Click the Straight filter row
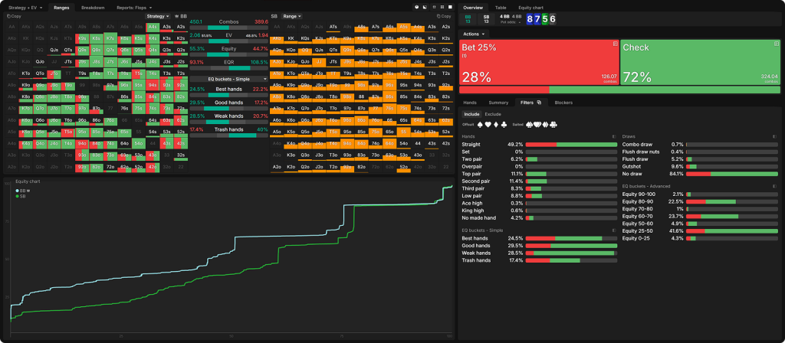Viewport: 785px width, 343px height. click(537, 144)
